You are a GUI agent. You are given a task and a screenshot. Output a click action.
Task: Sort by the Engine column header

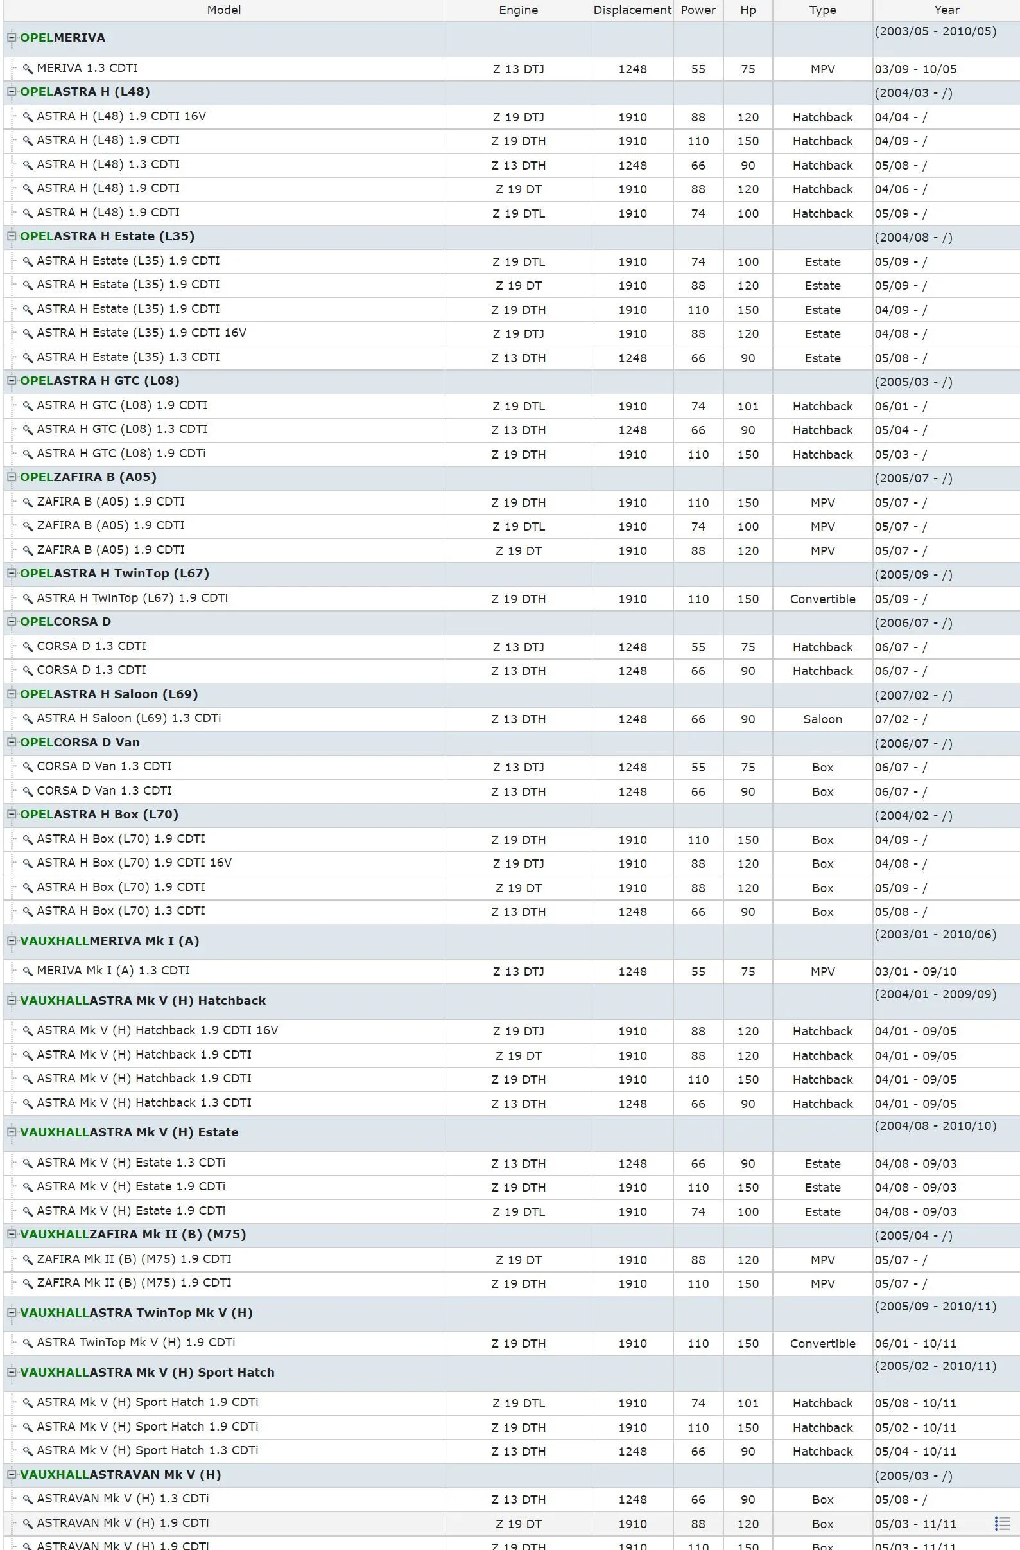tap(519, 10)
